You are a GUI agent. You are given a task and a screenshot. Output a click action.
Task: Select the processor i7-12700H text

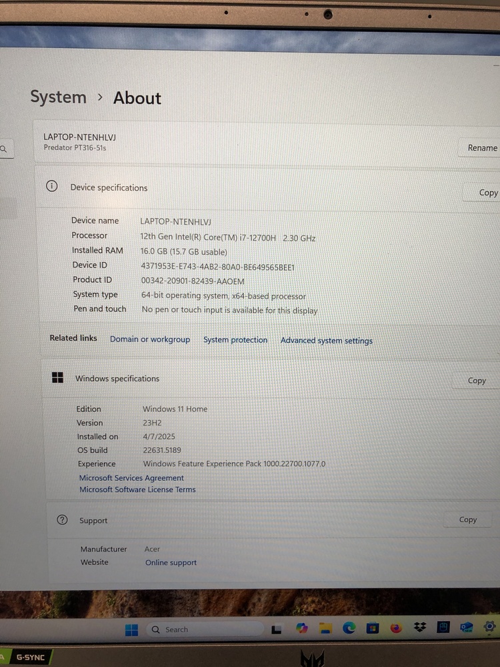coord(227,238)
